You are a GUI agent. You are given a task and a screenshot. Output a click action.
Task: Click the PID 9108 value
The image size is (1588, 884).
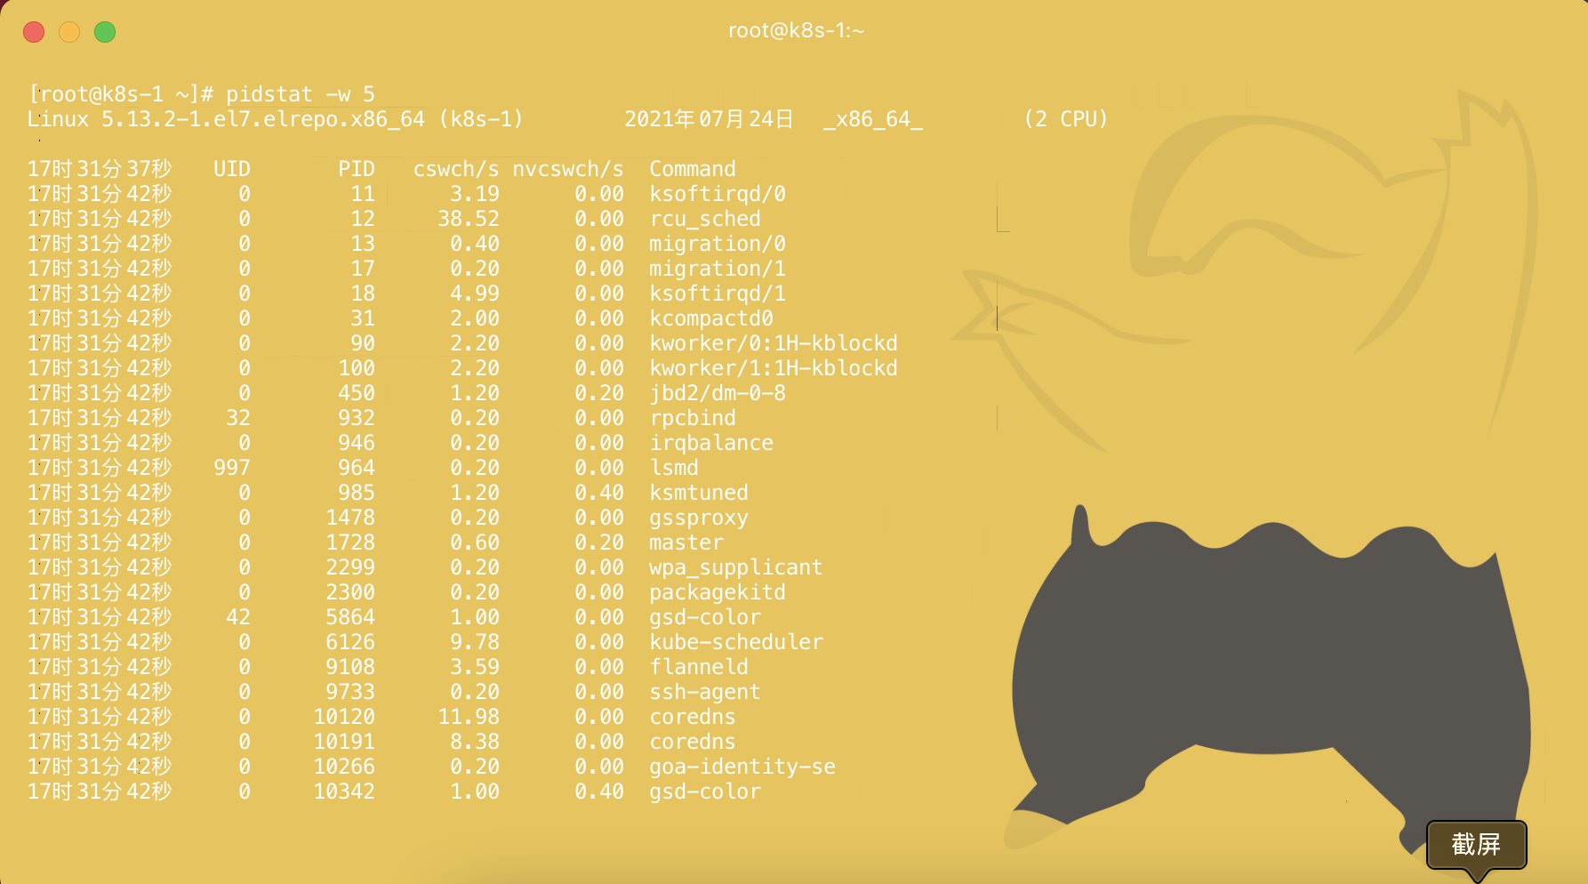(x=350, y=667)
